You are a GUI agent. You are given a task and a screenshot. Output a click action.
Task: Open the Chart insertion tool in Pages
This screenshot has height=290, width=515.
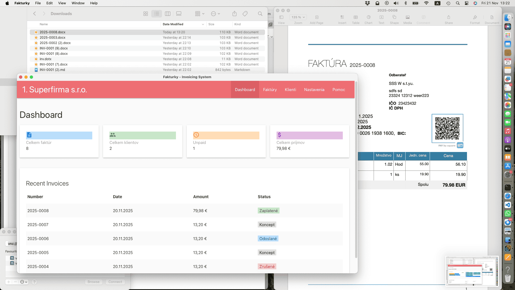(x=368, y=17)
